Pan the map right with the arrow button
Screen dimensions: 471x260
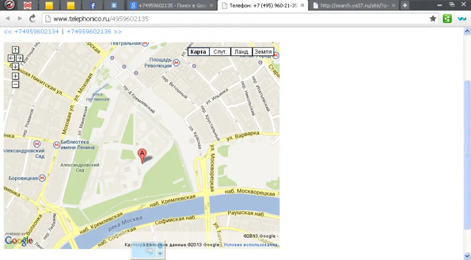19,58
